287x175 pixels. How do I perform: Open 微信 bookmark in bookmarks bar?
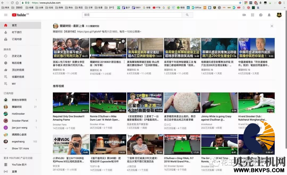181,7
